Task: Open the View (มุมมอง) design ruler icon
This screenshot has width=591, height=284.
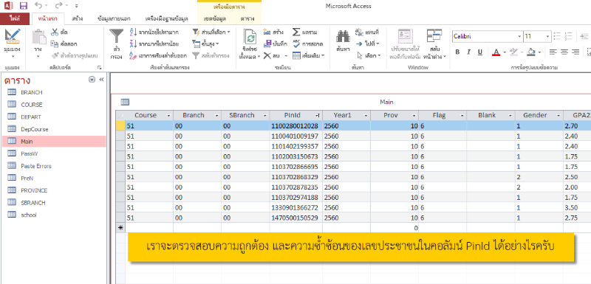Action: pyautogui.click(x=12, y=36)
